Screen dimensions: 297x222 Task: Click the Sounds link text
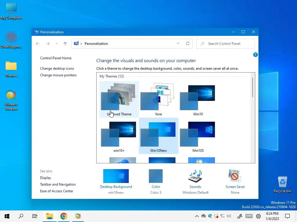pyautogui.click(x=195, y=186)
